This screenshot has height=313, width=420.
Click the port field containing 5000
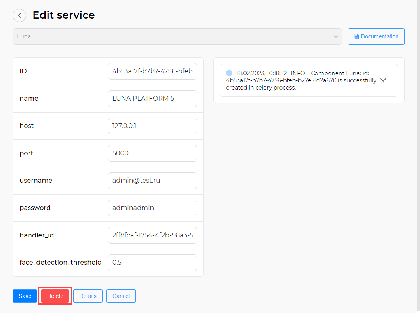(x=152, y=153)
